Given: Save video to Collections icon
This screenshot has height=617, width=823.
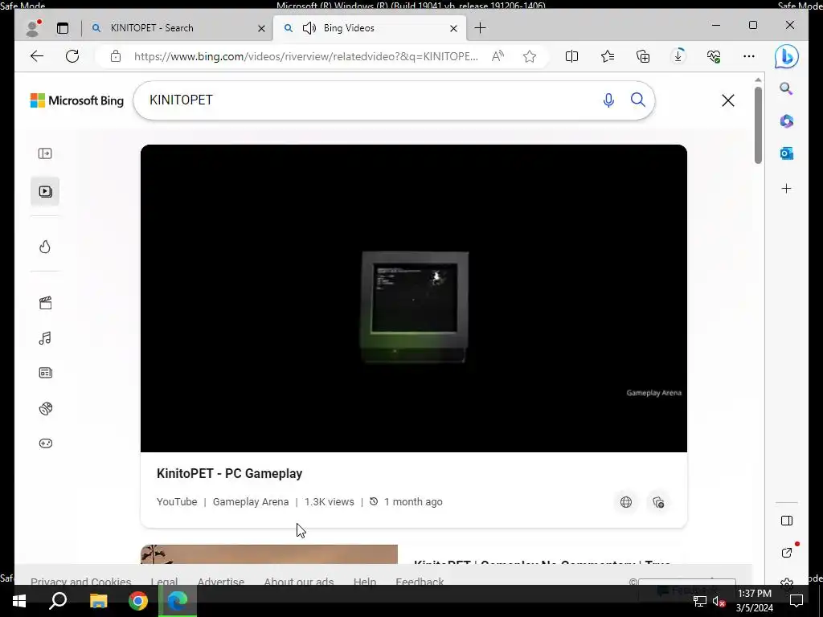Looking at the screenshot, I should [x=658, y=502].
